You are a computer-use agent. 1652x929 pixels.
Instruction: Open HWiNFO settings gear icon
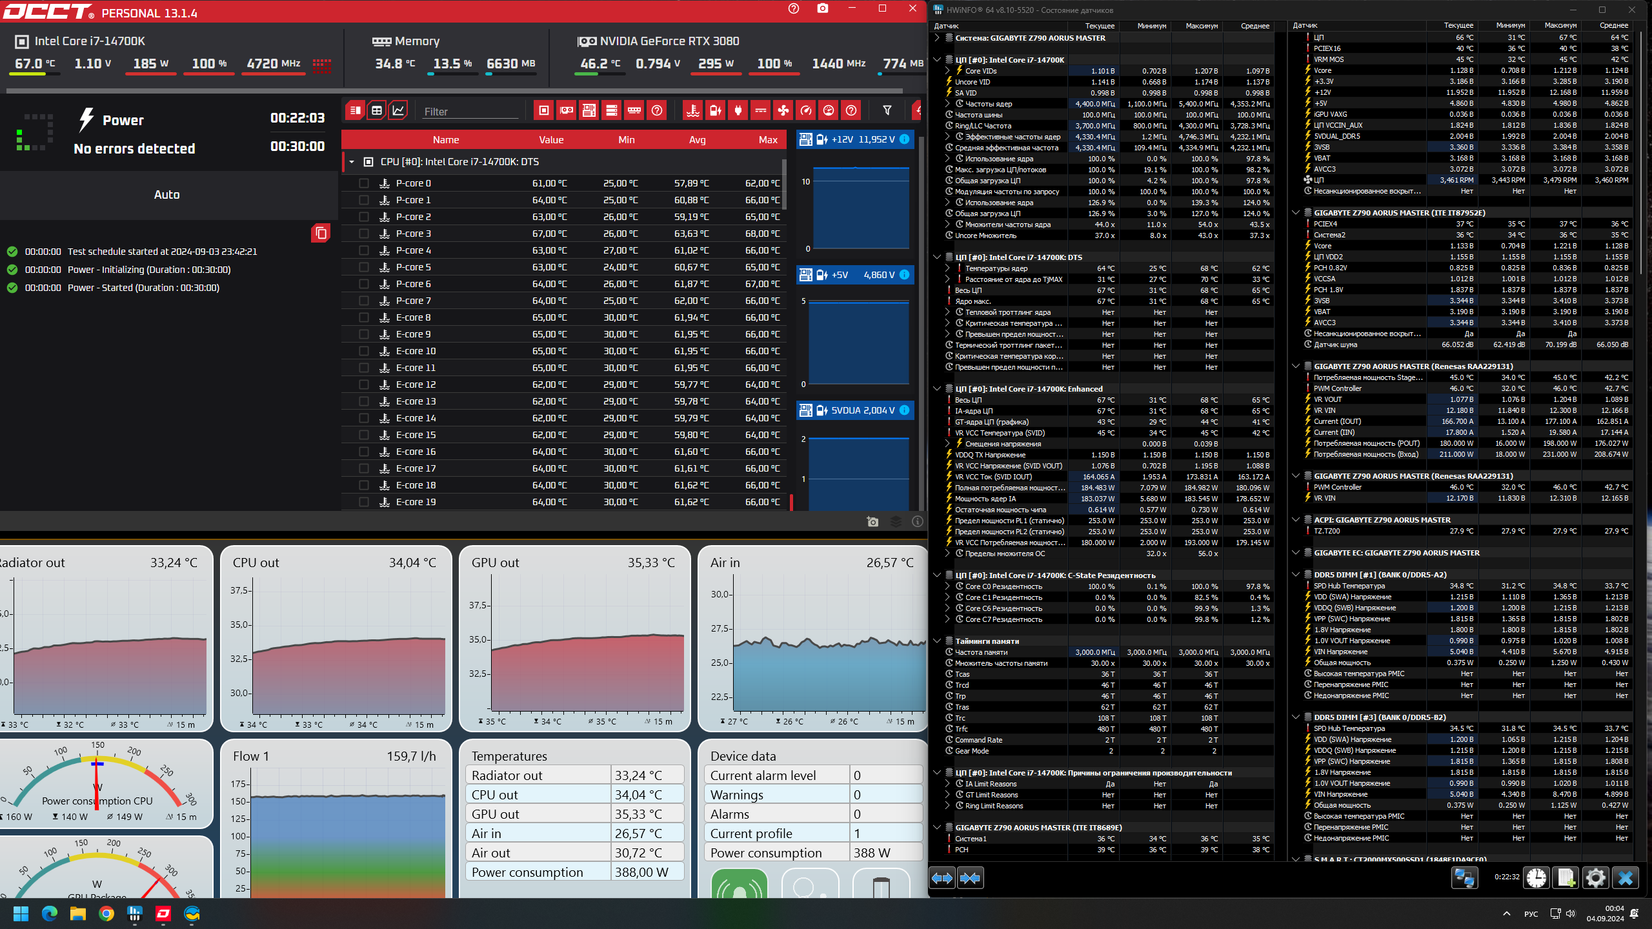(x=1595, y=877)
